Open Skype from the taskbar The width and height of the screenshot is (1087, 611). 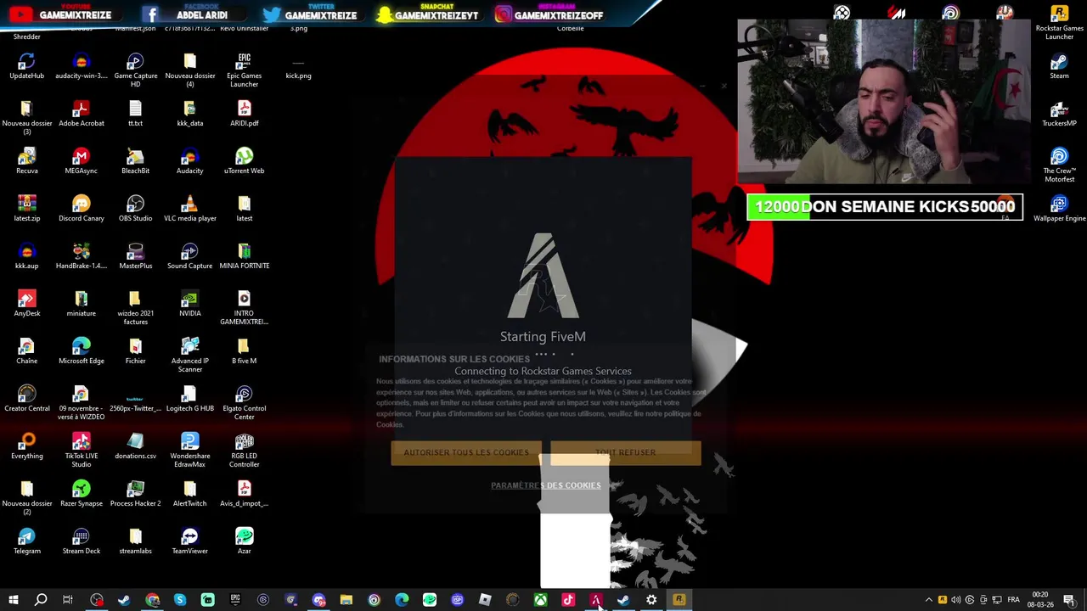tap(180, 600)
